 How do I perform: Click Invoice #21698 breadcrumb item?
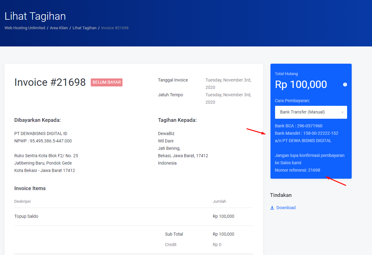[x=115, y=28]
